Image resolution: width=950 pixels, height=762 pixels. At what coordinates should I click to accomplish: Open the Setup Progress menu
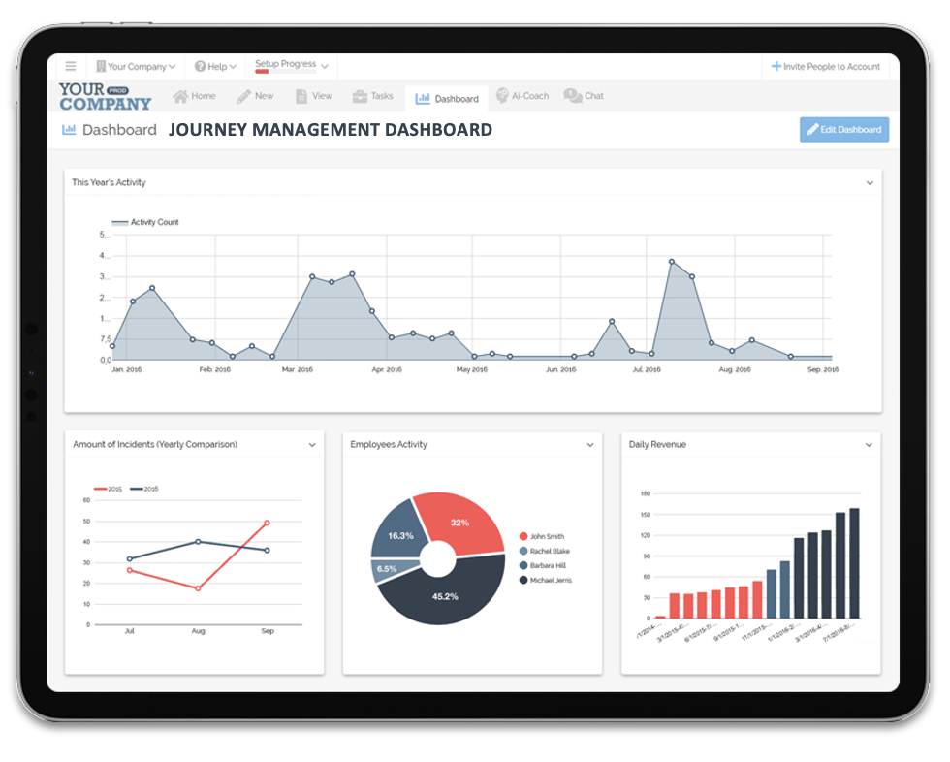tap(291, 66)
